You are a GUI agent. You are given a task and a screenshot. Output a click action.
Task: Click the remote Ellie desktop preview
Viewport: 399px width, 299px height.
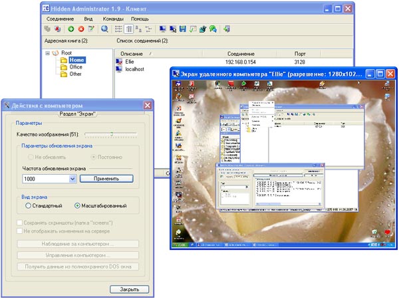tap(283, 163)
